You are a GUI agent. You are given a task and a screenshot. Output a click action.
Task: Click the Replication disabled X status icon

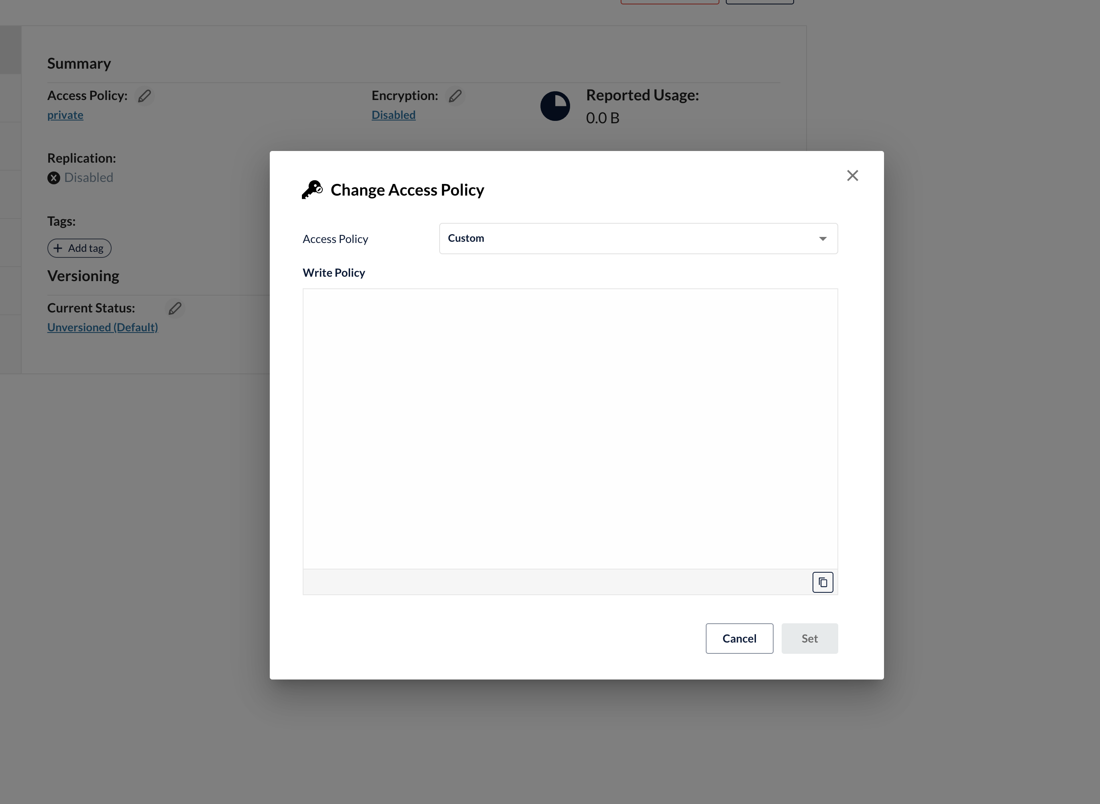pos(53,178)
